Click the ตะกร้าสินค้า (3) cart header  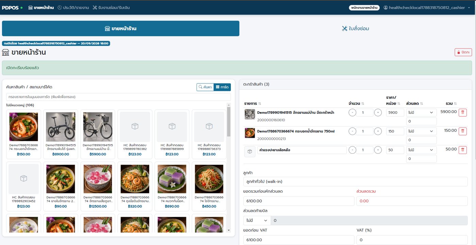(356, 84)
